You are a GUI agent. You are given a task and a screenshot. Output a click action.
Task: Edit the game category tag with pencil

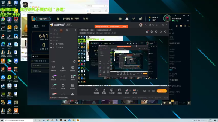pyautogui.click(x=87, y=33)
